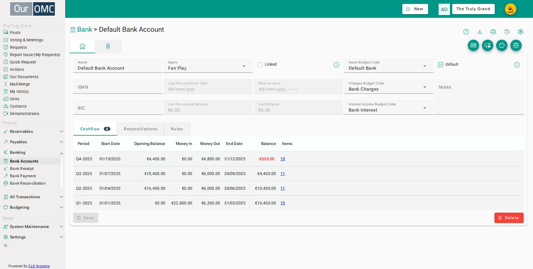Click the green piggy bank round button

pos(502,45)
